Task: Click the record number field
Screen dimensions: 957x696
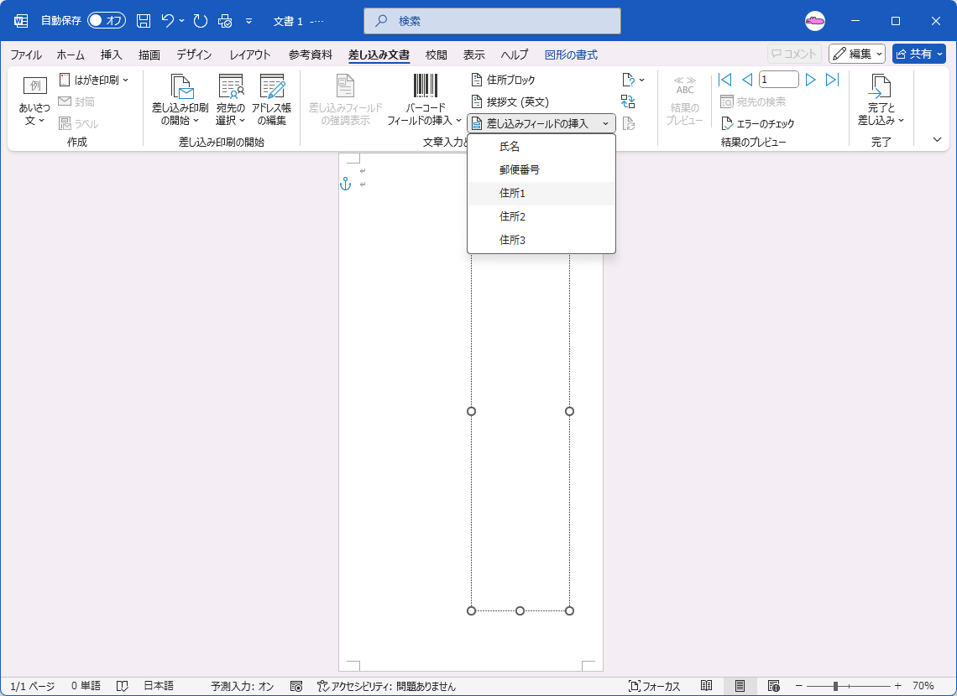Action: coord(778,80)
